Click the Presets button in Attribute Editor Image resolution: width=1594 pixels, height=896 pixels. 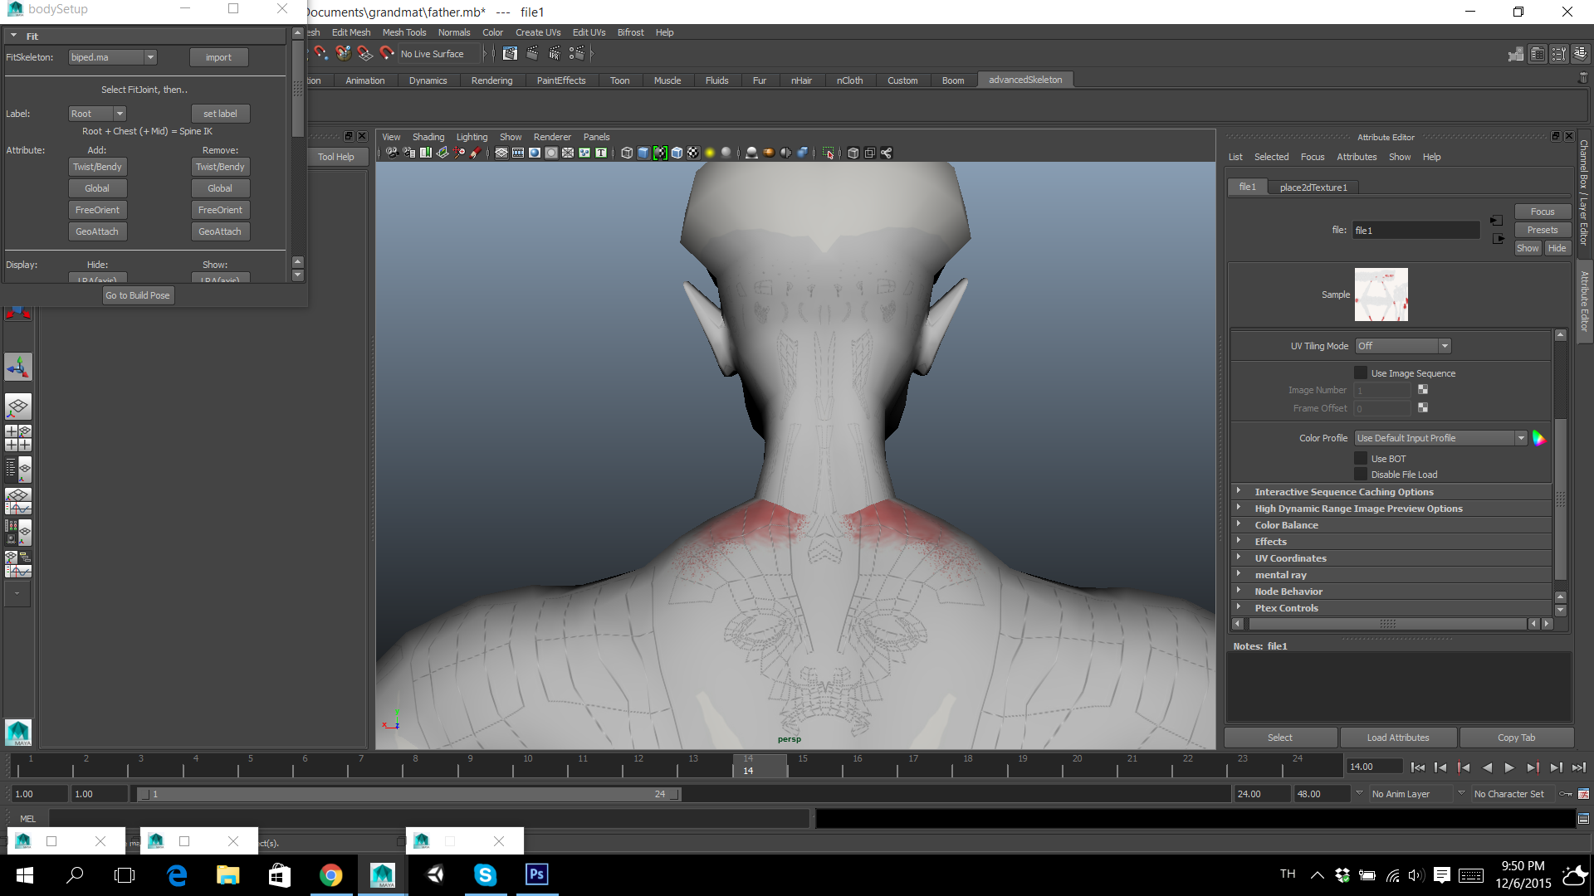pyautogui.click(x=1543, y=230)
